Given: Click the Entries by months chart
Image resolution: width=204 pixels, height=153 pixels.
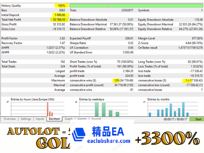Looking at the screenshot, I should [x=171, y=107].
